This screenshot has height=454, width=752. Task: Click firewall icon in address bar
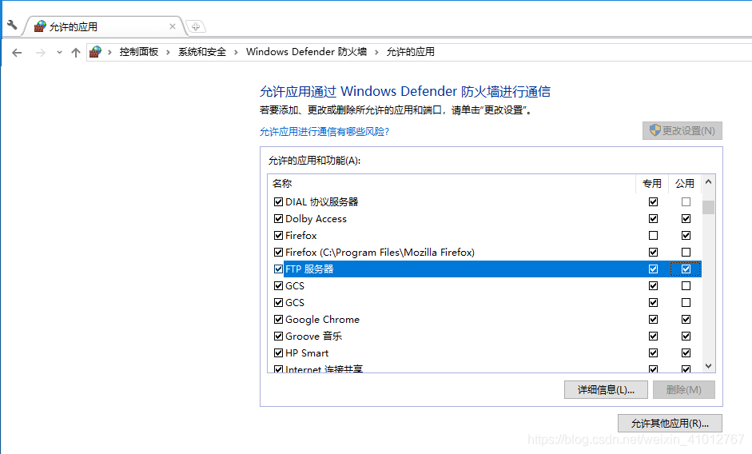95,52
